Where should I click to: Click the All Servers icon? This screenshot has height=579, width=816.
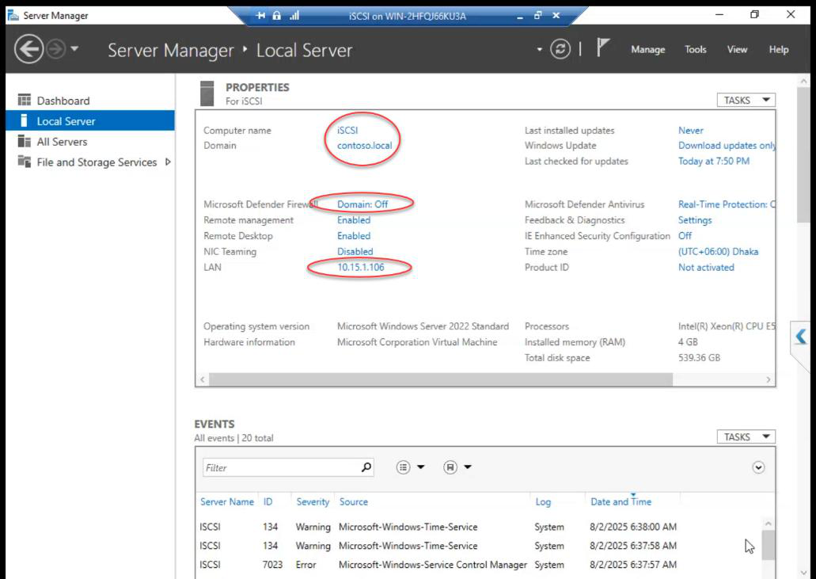[24, 141]
